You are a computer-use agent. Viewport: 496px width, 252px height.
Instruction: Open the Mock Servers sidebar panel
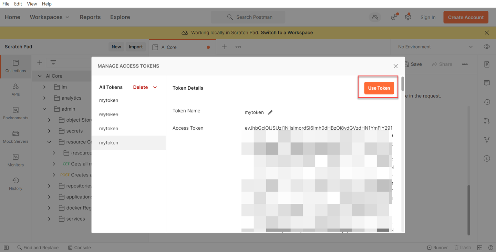pyautogui.click(x=15, y=137)
